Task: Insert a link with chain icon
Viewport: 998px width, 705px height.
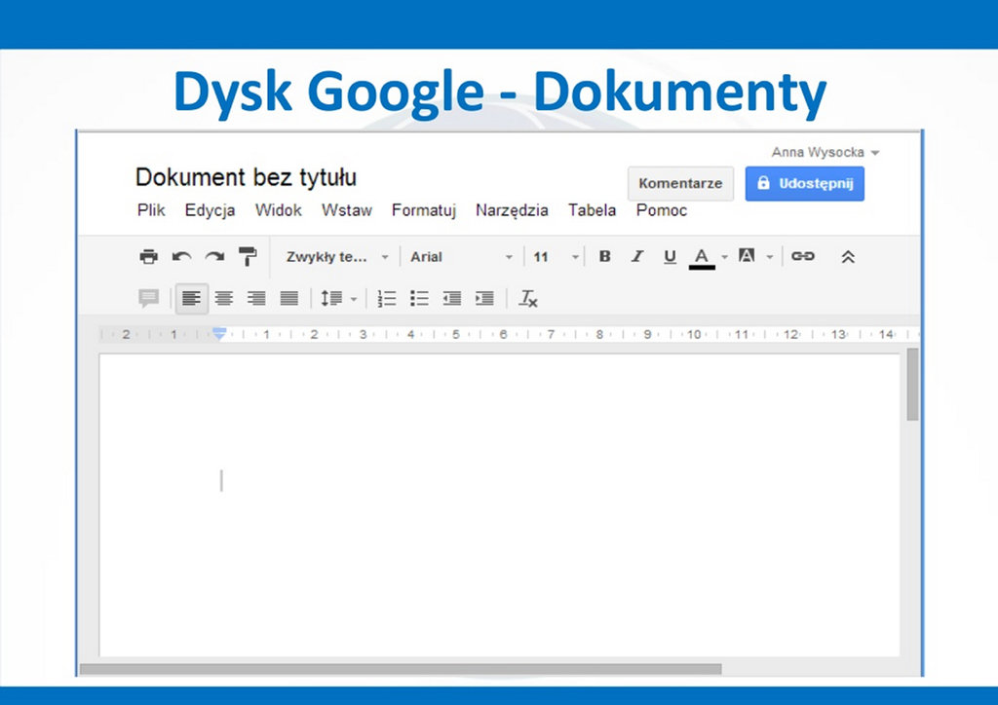Action: [x=803, y=255]
